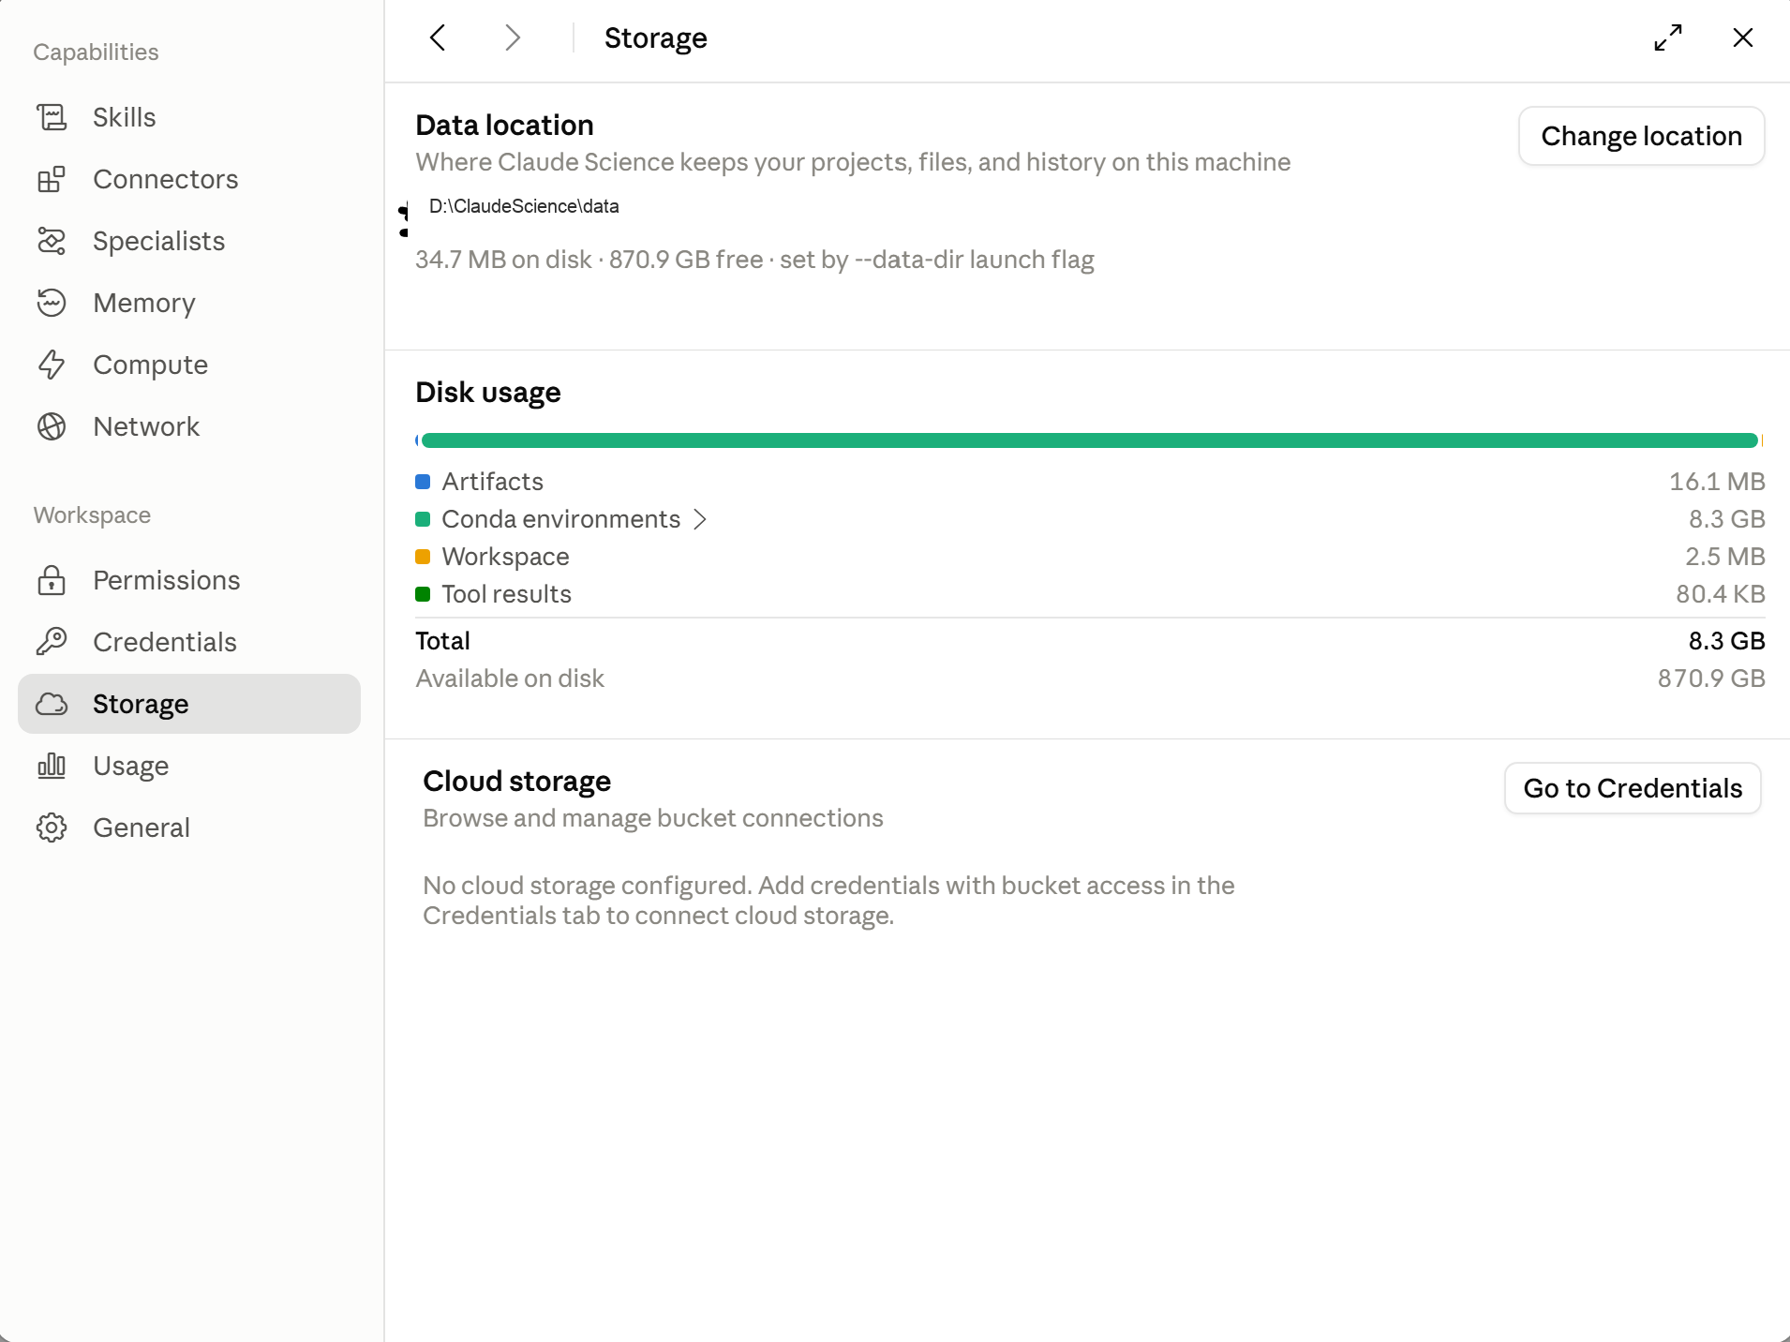Click the Available on disk label
The width and height of the screenshot is (1790, 1342).
click(510, 678)
